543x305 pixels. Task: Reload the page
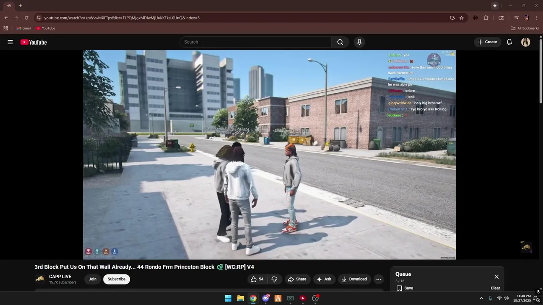coord(26,18)
